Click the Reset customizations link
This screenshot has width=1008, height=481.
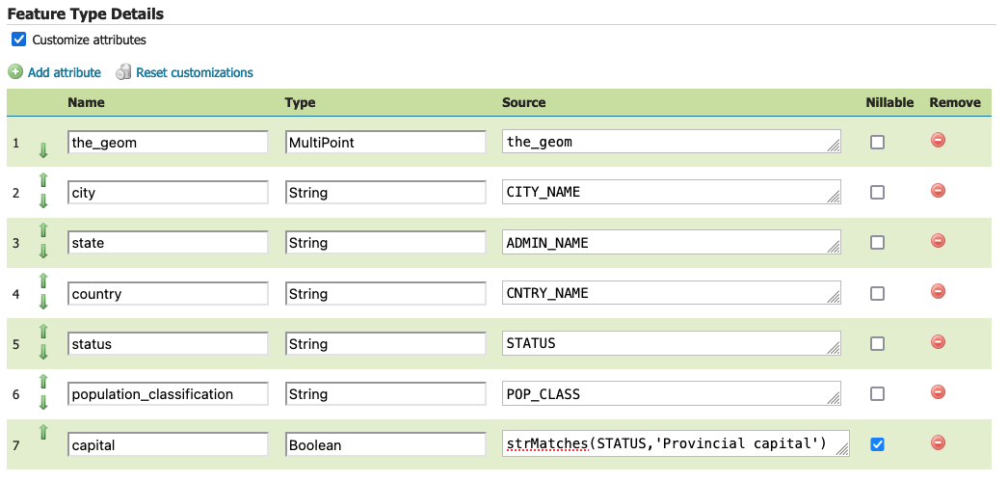pos(195,72)
